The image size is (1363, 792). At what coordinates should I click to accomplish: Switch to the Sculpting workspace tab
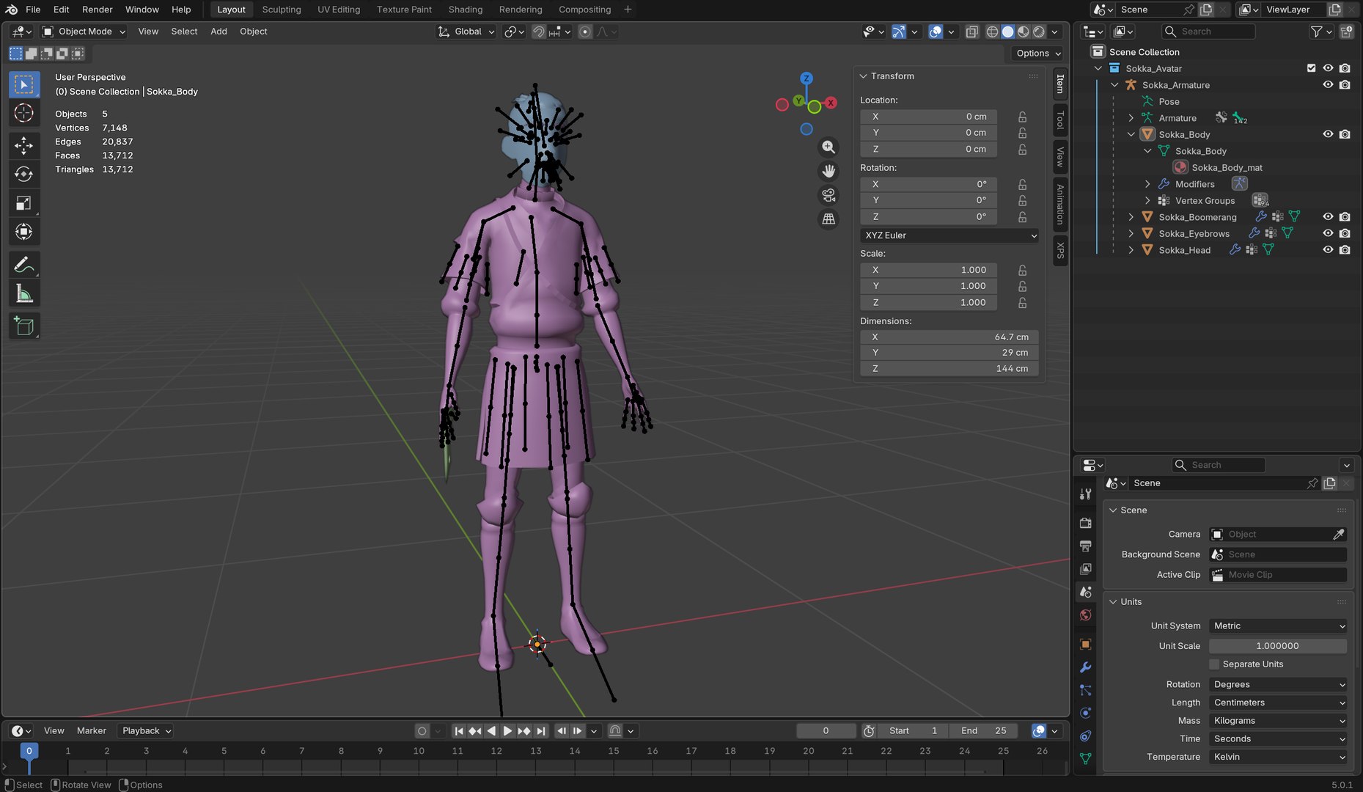pos(282,10)
